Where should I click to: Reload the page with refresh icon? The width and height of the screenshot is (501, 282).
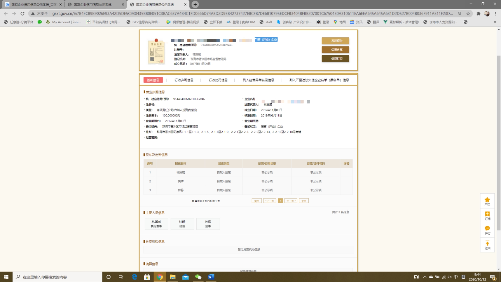[22, 14]
